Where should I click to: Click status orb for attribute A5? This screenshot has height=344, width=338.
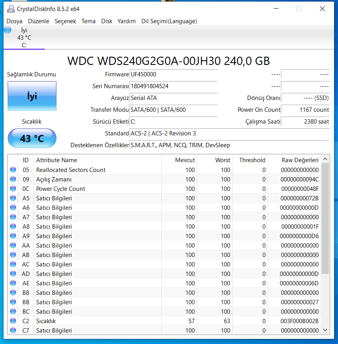click(x=13, y=198)
